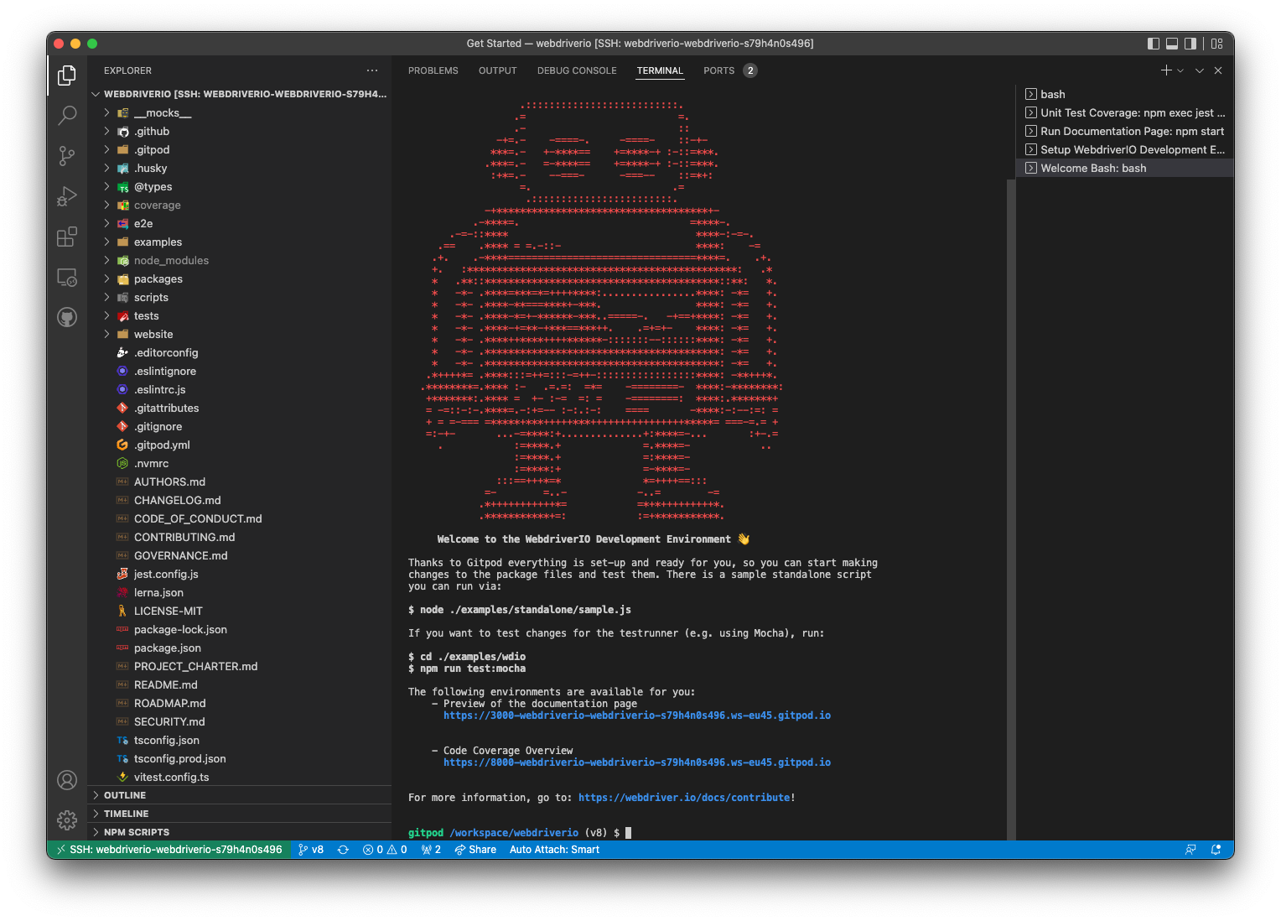Open the tsconfig.json file

click(240, 740)
